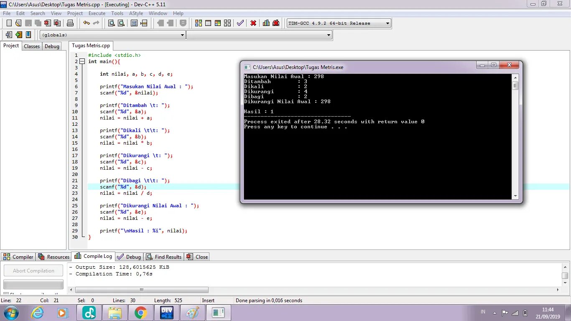Open the Tools menu
The image size is (571, 321).
pos(117,13)
